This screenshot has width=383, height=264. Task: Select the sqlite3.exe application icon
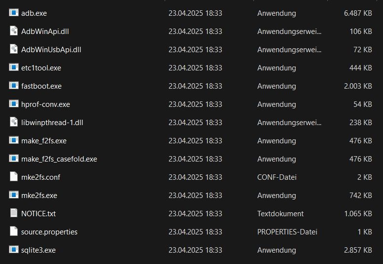coord(13,250)
